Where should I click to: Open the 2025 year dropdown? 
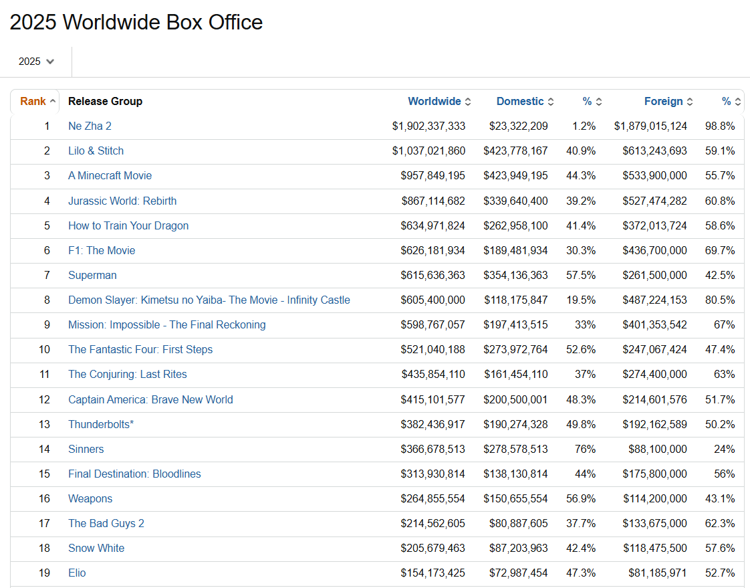tap(36, 62)
